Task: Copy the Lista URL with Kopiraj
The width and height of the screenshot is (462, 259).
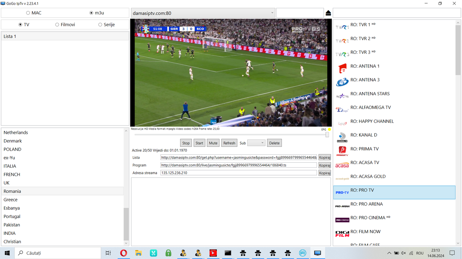Action: pyautogui.click(x=325, y=157)
